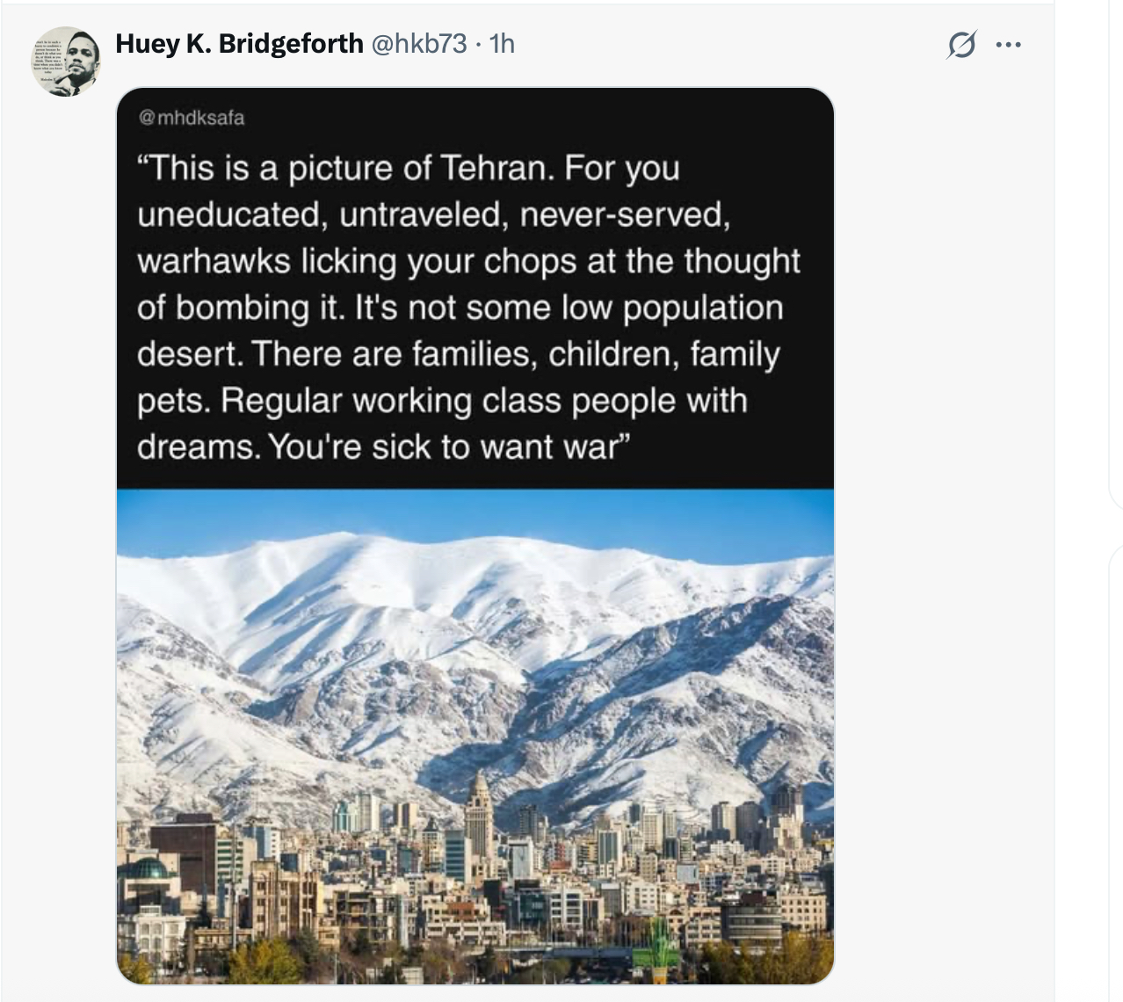Open the post via the 1h timestamp

(502, 43)
